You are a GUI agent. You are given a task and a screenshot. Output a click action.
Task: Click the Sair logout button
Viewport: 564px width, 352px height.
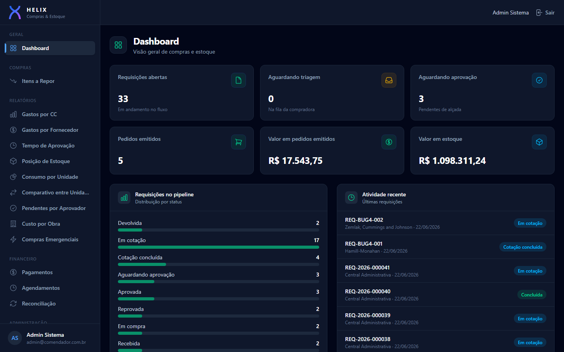pos(545,13)
